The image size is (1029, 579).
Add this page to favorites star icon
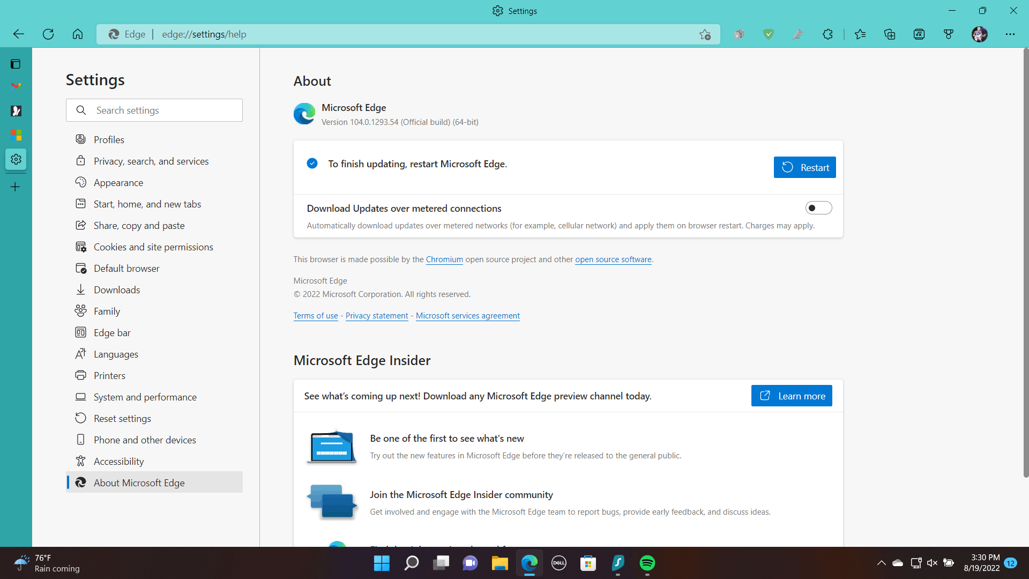[x=705, y=34]
